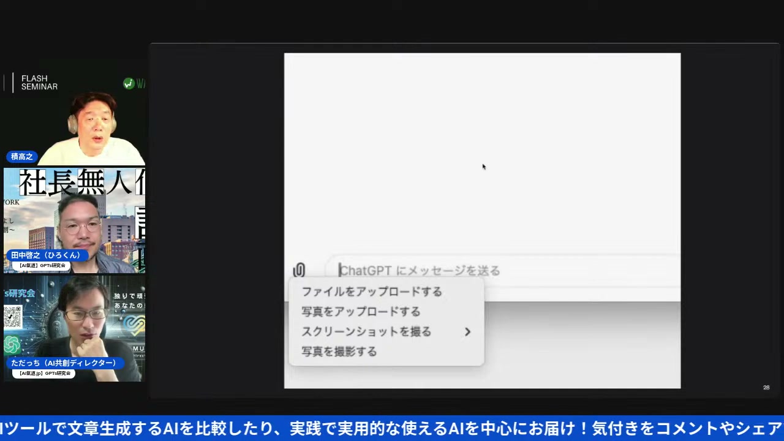Click the paperclip attachment icon
Screen dimensions: 784x441
pyautogui.click(x=299, y=270)
